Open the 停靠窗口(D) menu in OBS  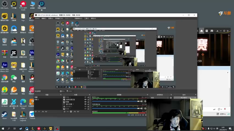click(x=59, y=18)
